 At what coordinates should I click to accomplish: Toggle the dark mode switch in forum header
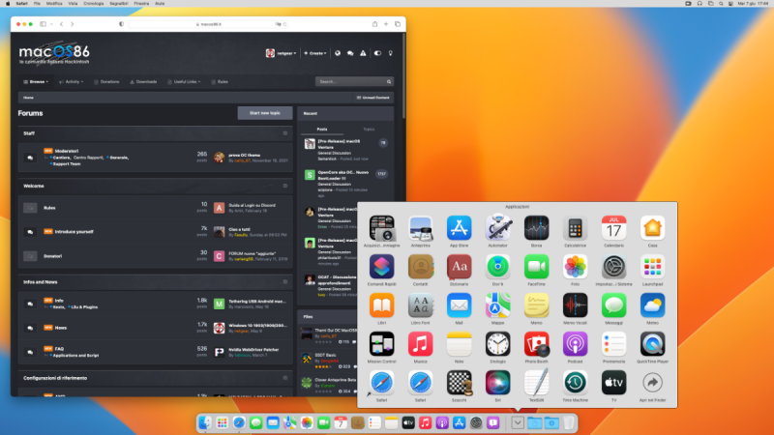[377, 53]
